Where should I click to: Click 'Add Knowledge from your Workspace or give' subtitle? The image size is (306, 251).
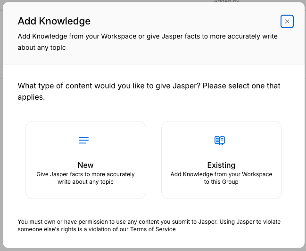pos(148,42)
